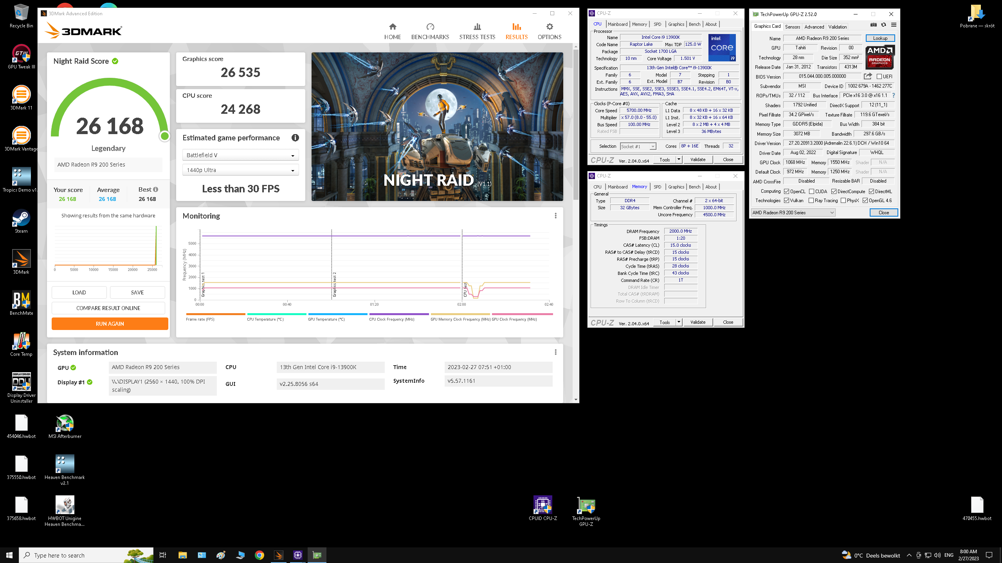This screenshot has width=1002, height=563.
Task: Toggle the UEFI checkbox in GPU-Z
Action: tap(879, 77)
